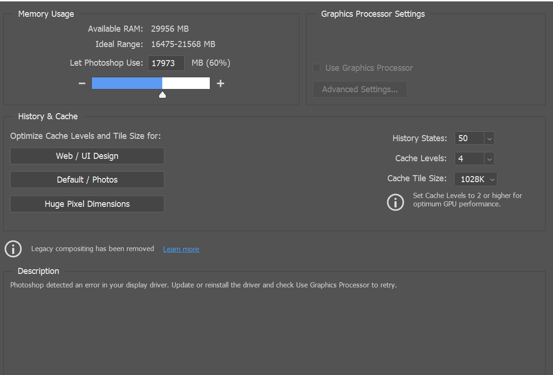Select the Web / UI Design optimization preset

(x=87, y=156)
